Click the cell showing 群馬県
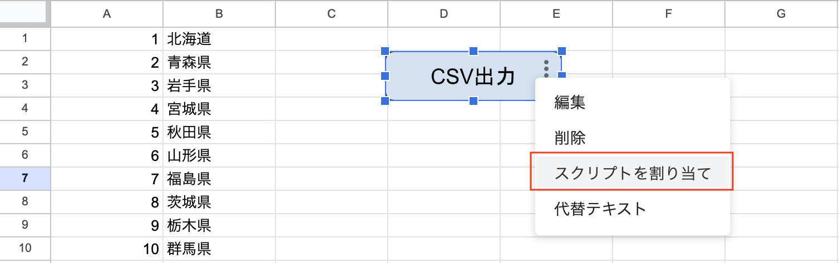The width and height of the screenshot is (839, 263). pos(219,249)
